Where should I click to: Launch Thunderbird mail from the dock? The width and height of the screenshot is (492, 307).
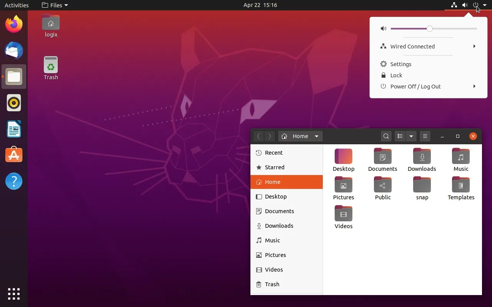[x=14, y=50]
